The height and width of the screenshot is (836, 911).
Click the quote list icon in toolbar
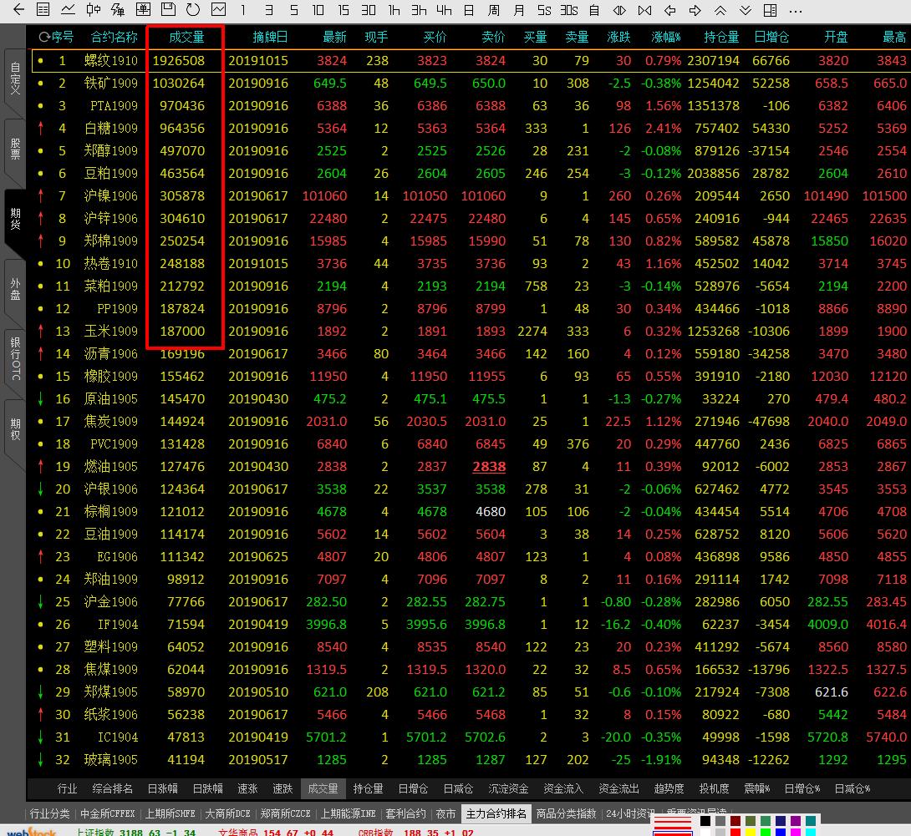[x=43, y=10]
